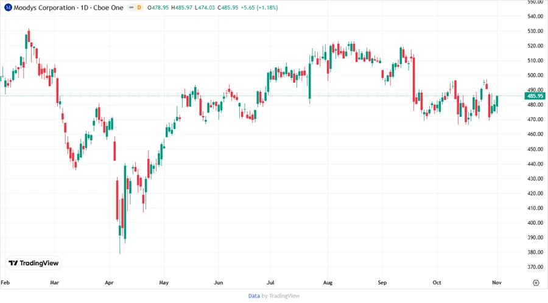Click the Moodys Corporation logo icon
The image size is (548, 303).
point(8,7)
